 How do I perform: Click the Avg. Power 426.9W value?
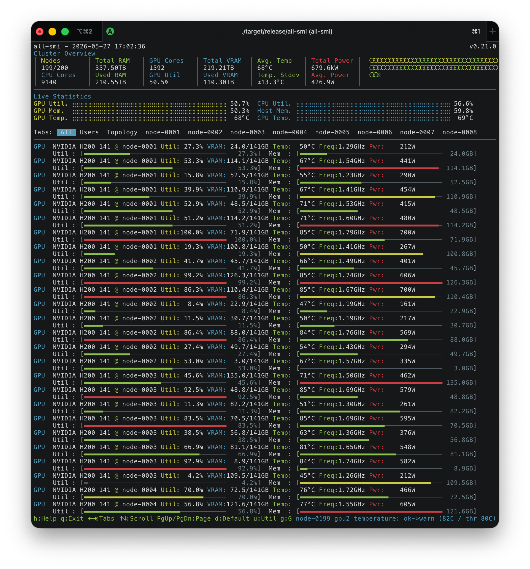pos(323,82)
